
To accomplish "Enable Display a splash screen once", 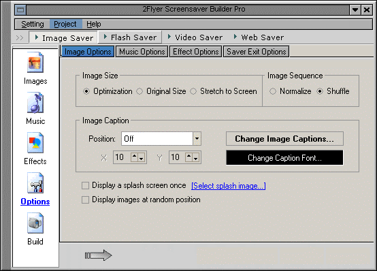I will tap(85, 186).
